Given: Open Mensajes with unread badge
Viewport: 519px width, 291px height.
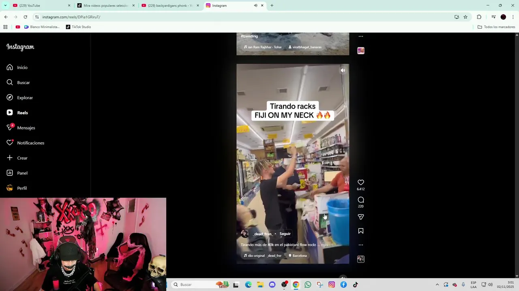Looking at the screenshot, I should 21,128.
